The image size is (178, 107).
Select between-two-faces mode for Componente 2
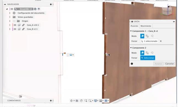coord(147,53)
